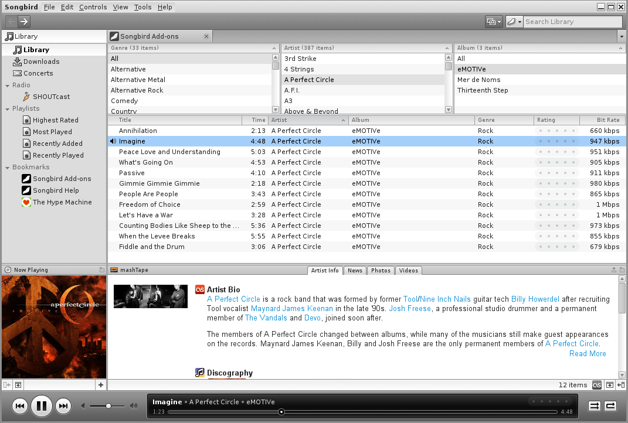
Task: Mute with the low-volume speaker icon
Action: point(83,406)
